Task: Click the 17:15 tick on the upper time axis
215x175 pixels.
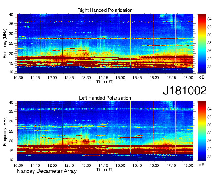Action: pyautogui.click(x=171, y=78)
